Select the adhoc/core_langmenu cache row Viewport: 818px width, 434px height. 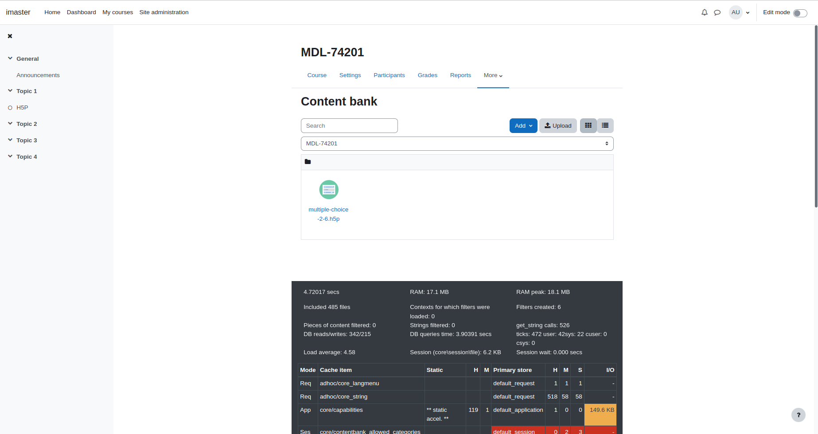pyautogui.click(x=457, y=383)
